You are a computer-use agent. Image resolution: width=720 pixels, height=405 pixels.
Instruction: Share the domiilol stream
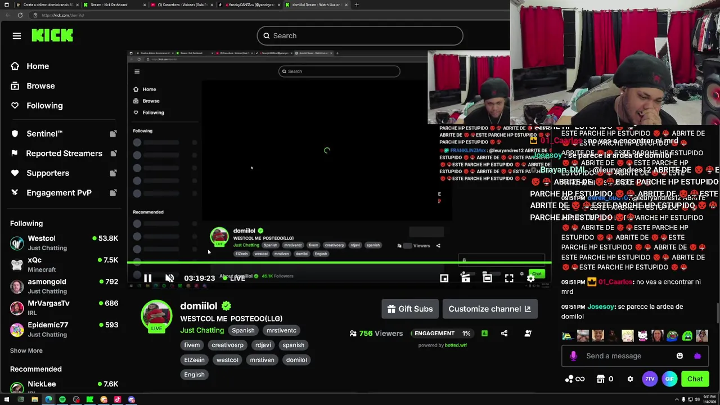coord(504,333)
